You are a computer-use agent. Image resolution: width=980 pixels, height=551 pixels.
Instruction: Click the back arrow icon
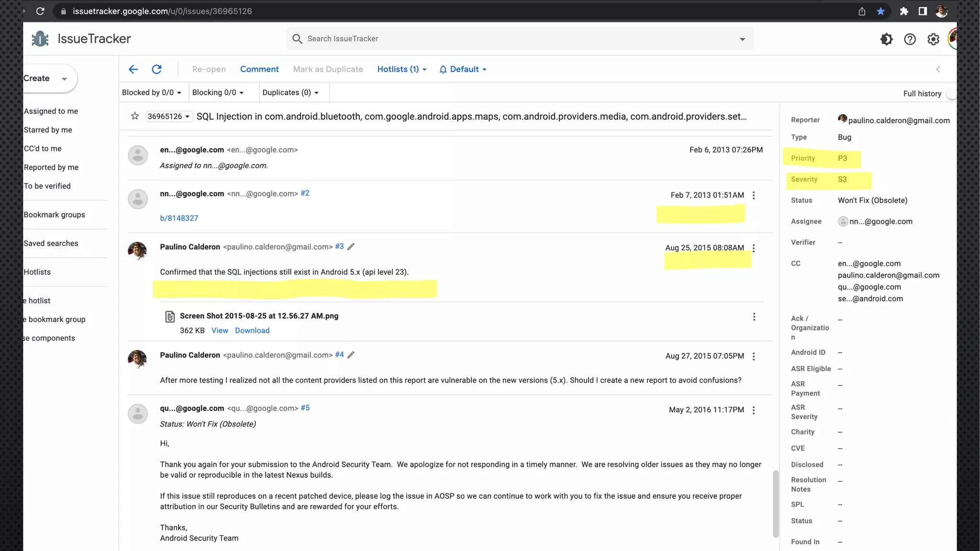[x=133, y=69]
